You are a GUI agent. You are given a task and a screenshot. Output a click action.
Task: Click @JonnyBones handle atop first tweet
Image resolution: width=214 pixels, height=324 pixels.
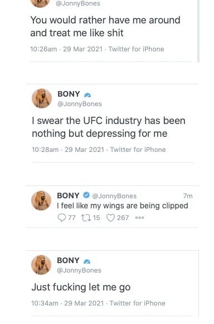pos(78,3)
